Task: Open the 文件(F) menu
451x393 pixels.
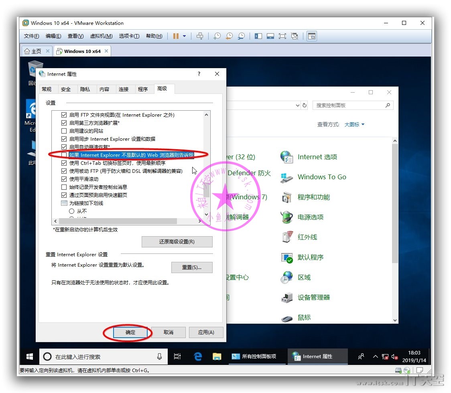Action: click(x=31, y=36)
